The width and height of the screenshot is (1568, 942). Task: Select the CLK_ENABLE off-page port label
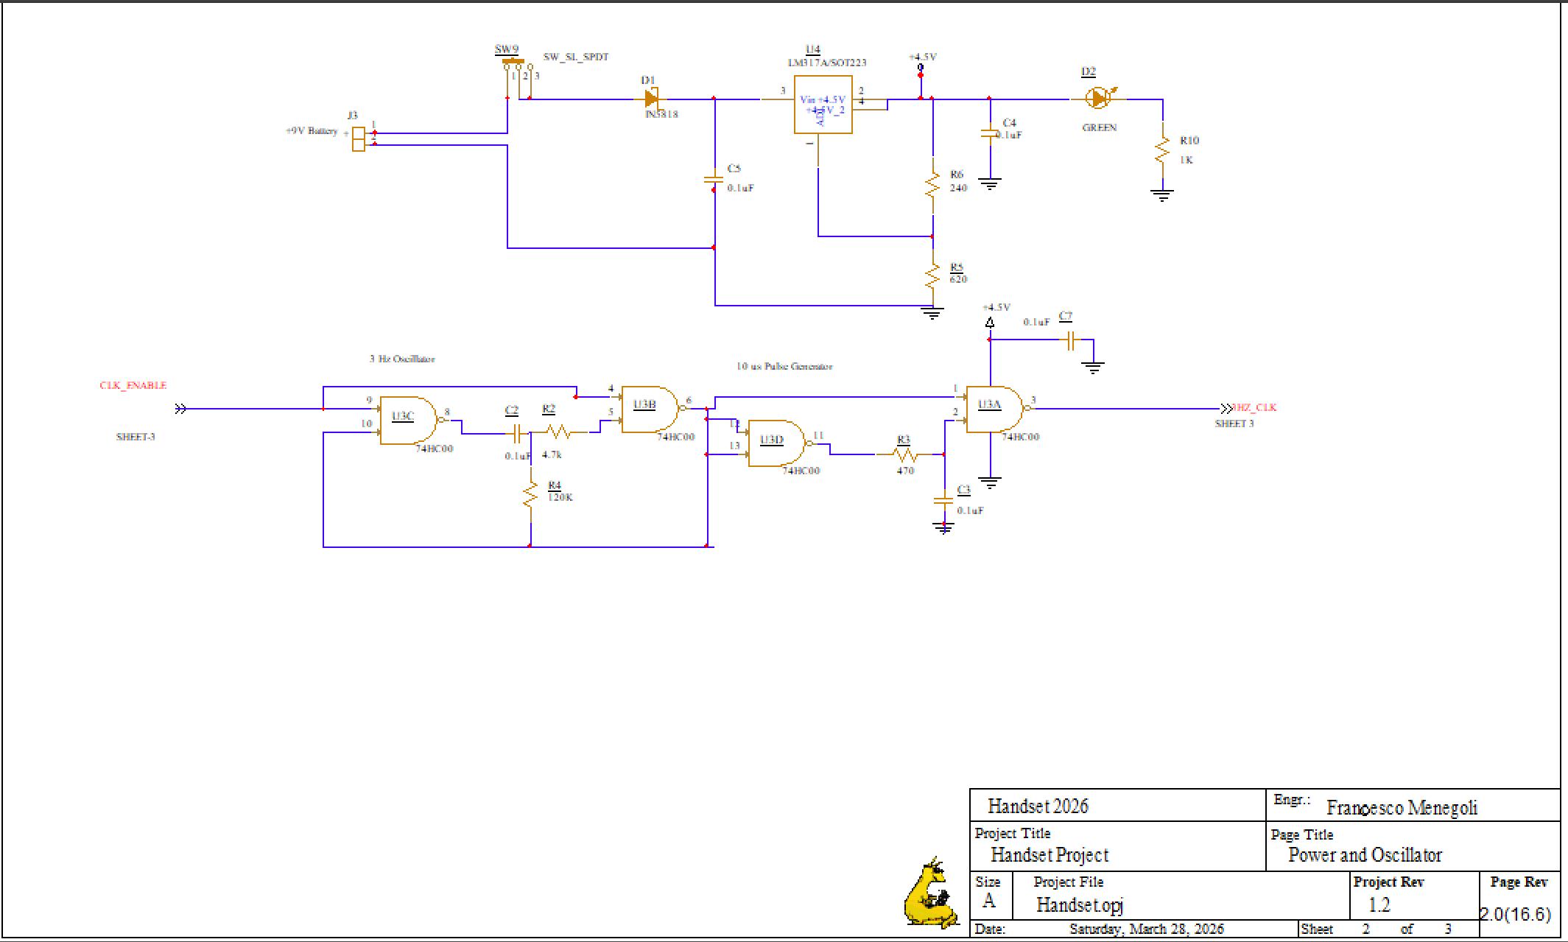pos(133,385)
